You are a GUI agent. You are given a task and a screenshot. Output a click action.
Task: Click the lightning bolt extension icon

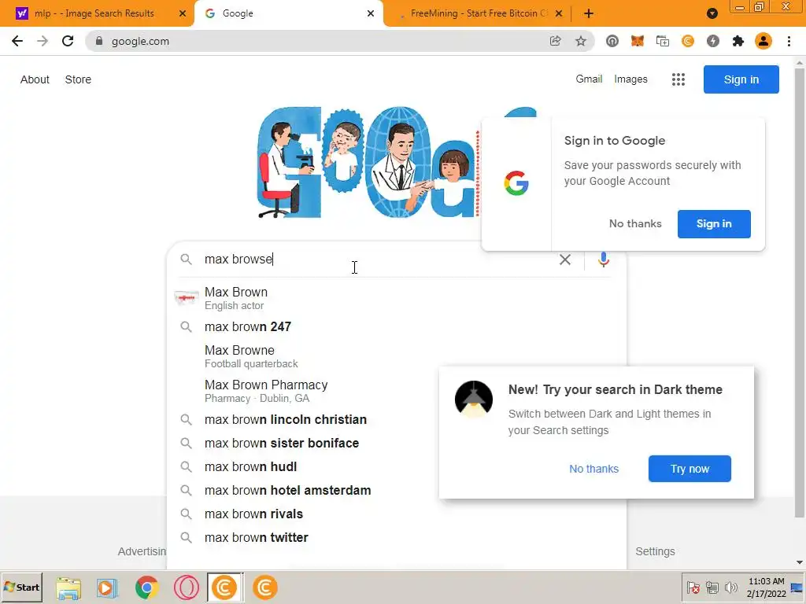click(x=713, y=41)
